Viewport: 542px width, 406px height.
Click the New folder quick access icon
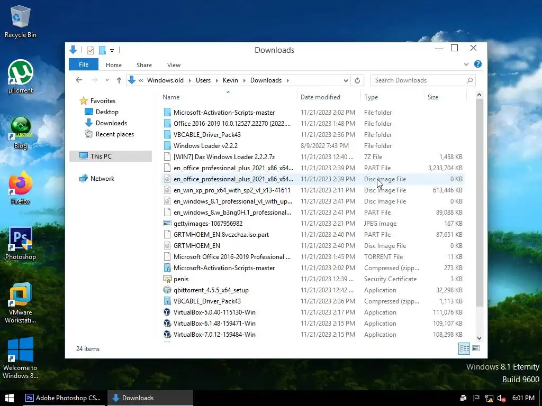click(x=102, y=50)
